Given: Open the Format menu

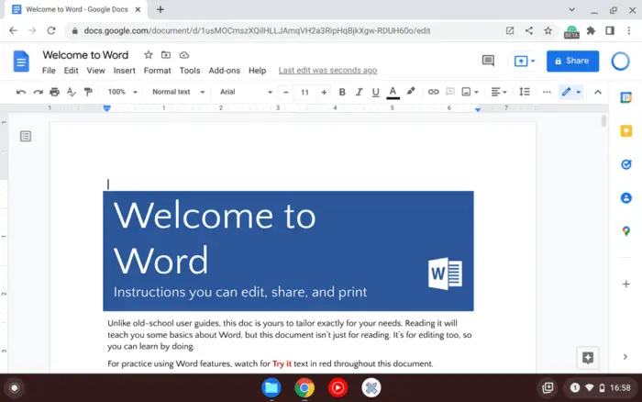Looking at the screenshot, I should pyautogui.click(x=157, y=71).
